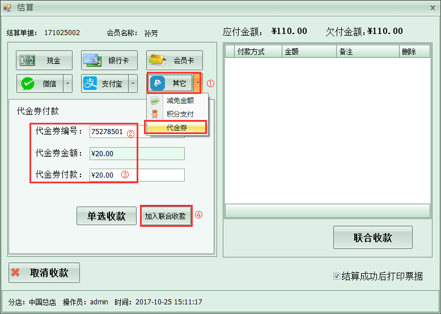
Task: Click the 代金券编号 input field
Action: coord(136,132)
